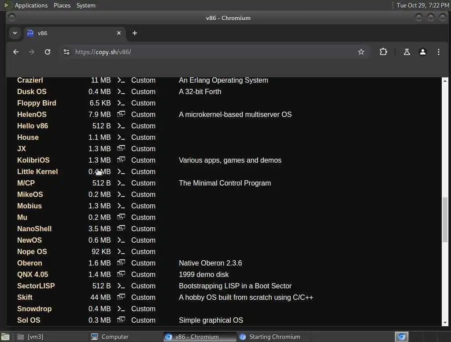
Task: Open the Places menu
Action: (x=62, y=5)
